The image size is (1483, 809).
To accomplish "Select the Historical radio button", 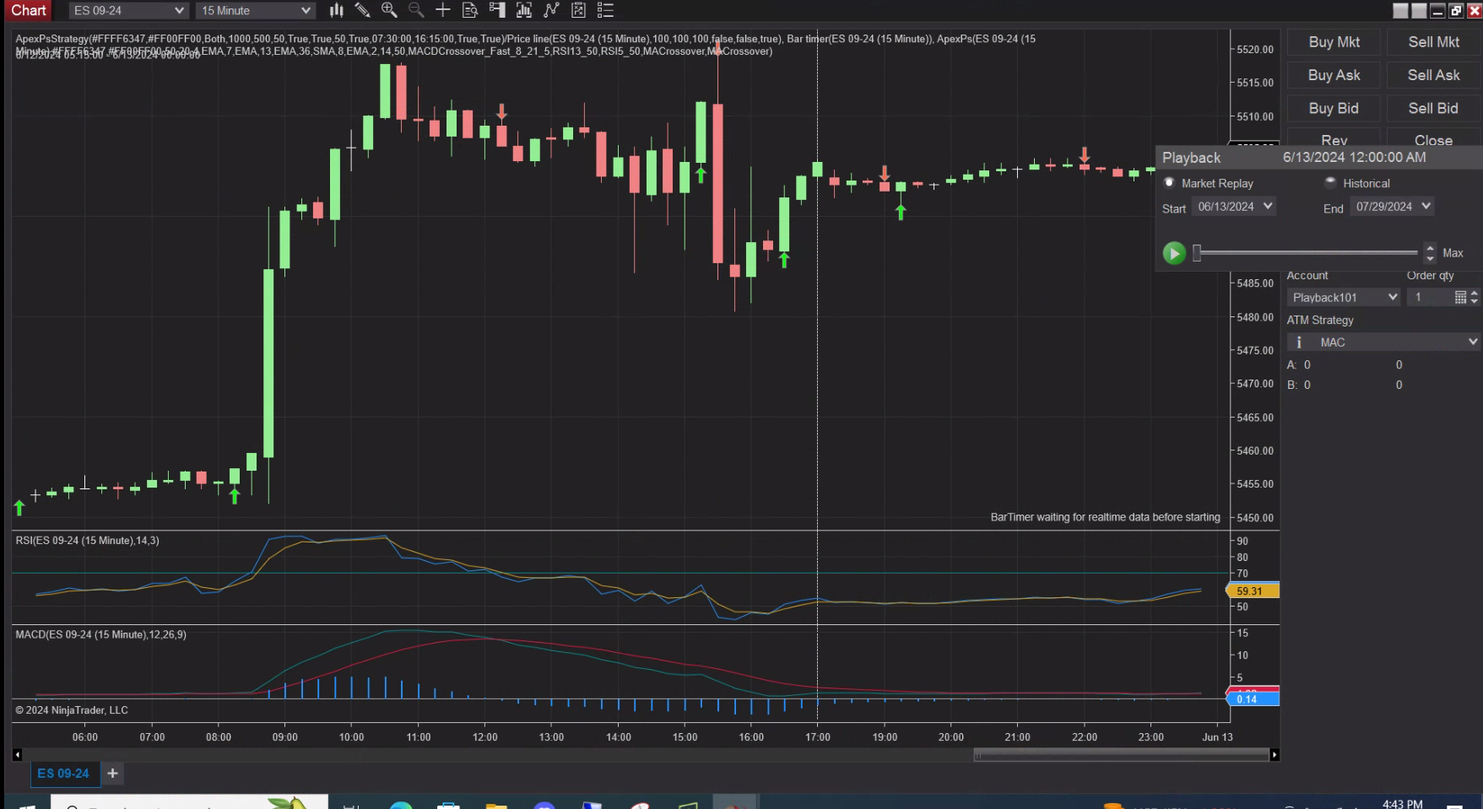I will [x=1330, y=183].
